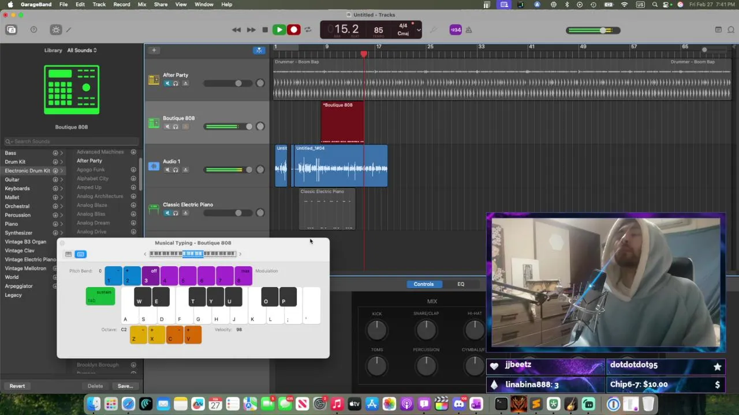Screen dimensions: 739x415
Task: Toggle the Tuner icon
Action: (434, 30)
